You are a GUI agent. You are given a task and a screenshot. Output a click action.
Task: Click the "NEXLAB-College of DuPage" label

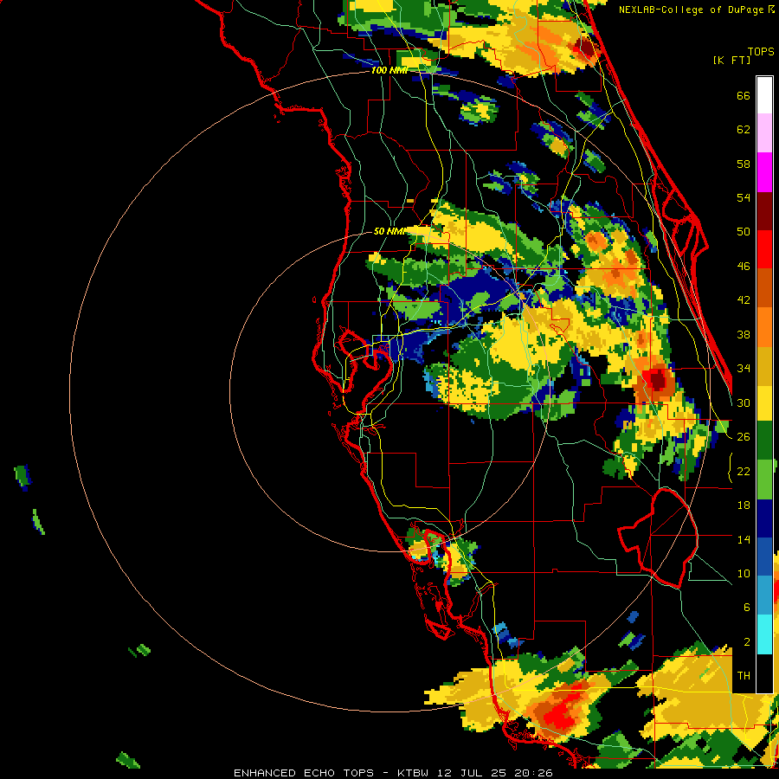tap(691, 10)
